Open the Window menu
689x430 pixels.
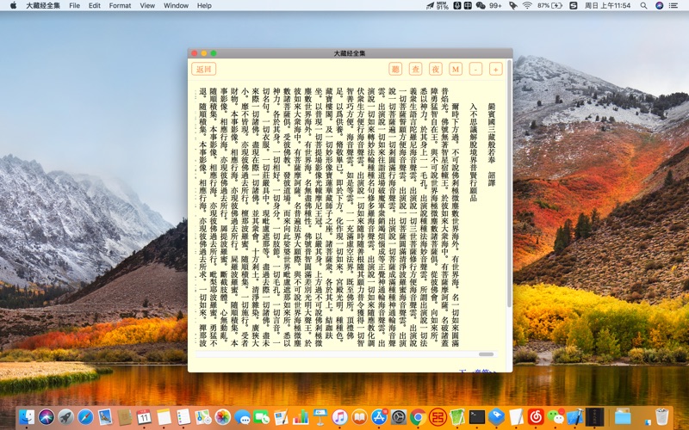click(x=176, y=5)
